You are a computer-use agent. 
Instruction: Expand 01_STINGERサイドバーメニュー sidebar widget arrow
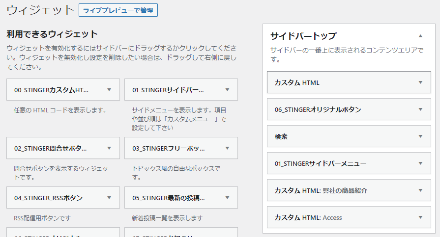point(420,163)
